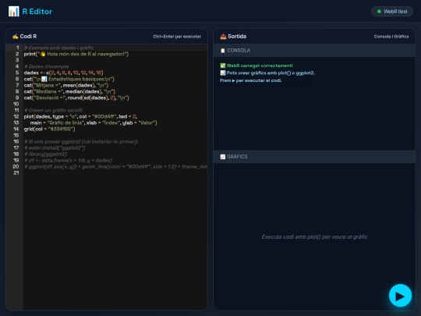The height and width of the screenshot is (316, 421).
Task: Click the comment # Dades d'exemple
Action: (47, 66)
